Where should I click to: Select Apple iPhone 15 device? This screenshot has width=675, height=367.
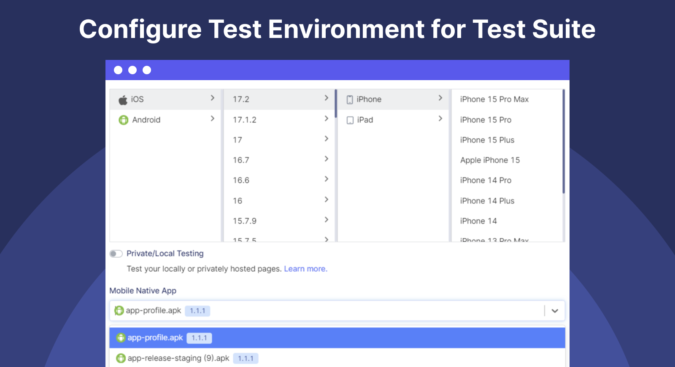(x=490, y=160)
